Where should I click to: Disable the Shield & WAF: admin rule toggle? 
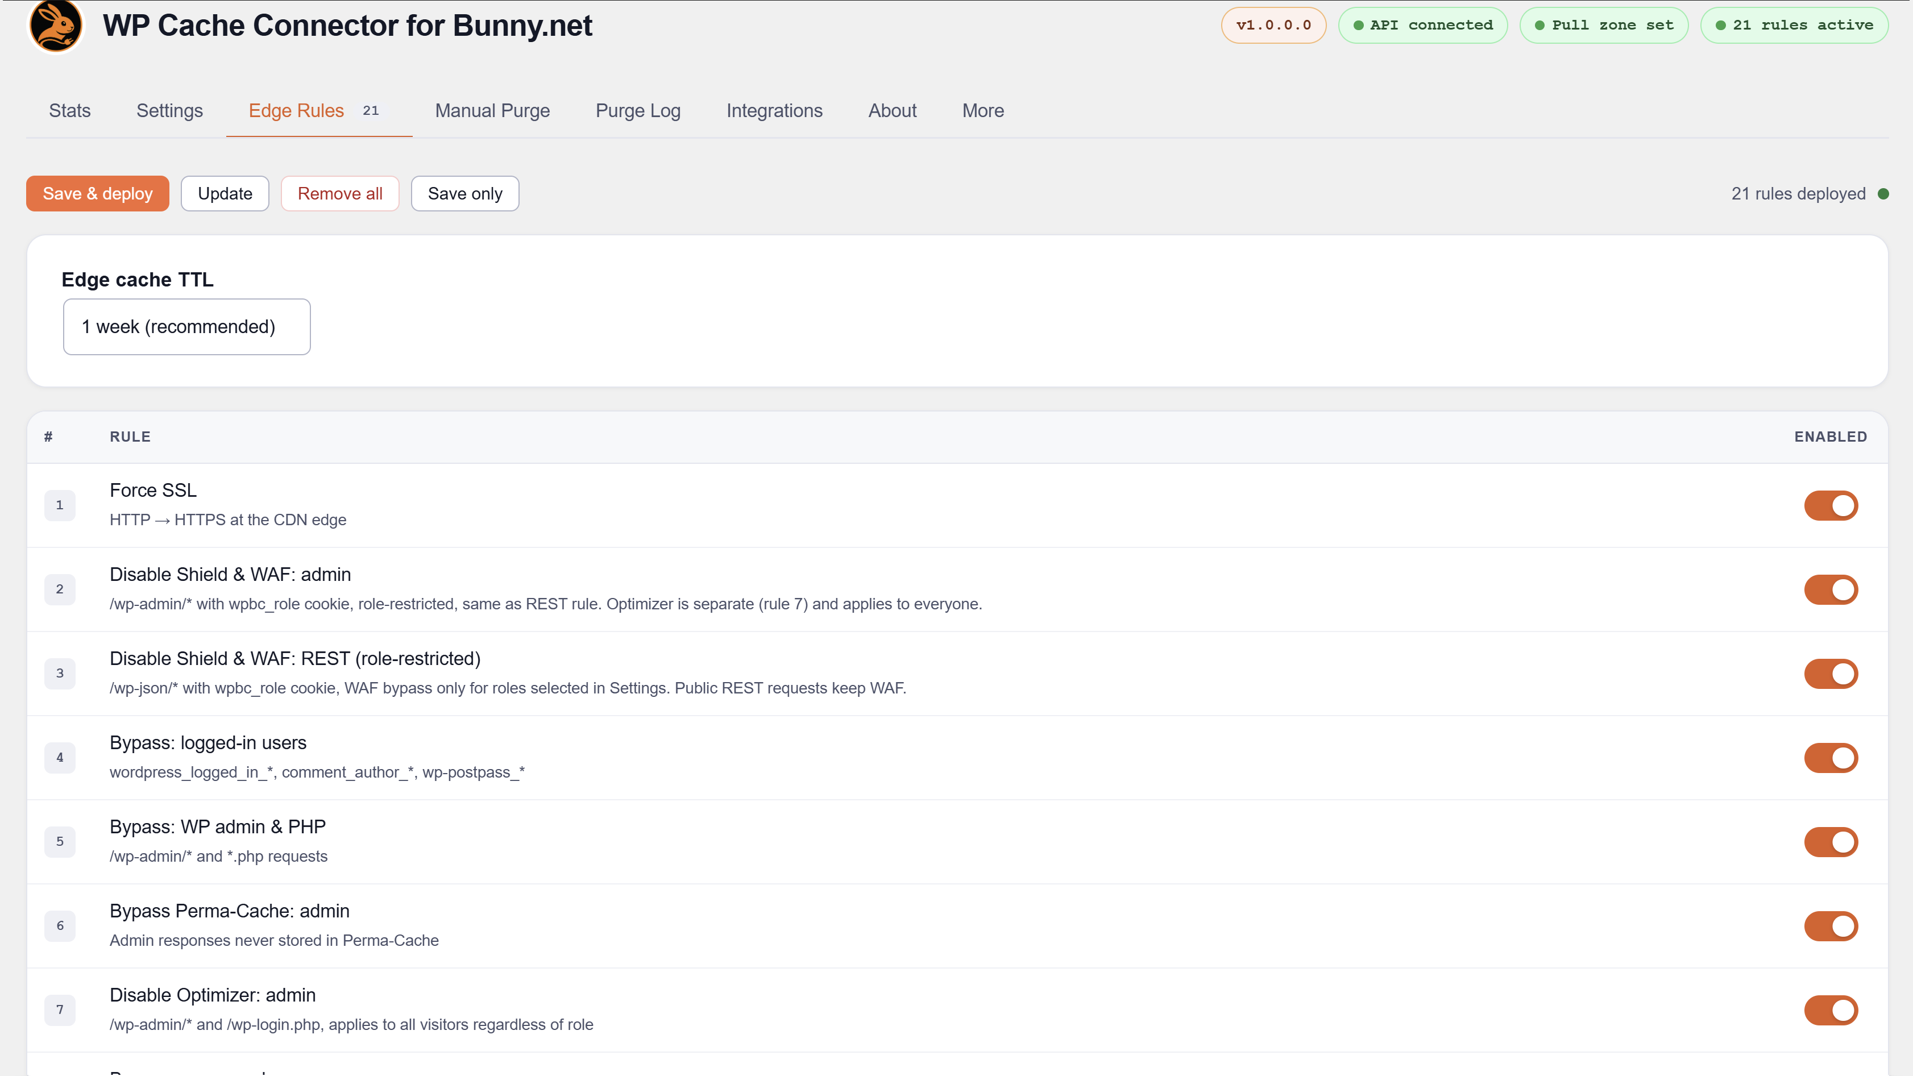(x=1831, y=589)
